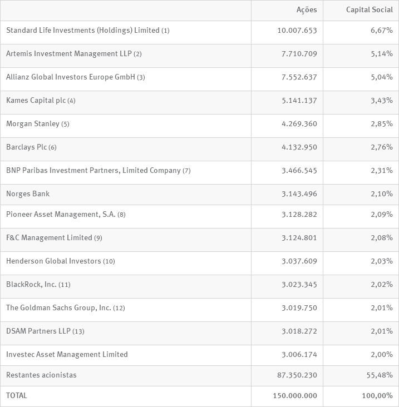Click Pioneer Asset Management, S.A. name
This screenshot has width=399, height=407.
tap(61, 214)
